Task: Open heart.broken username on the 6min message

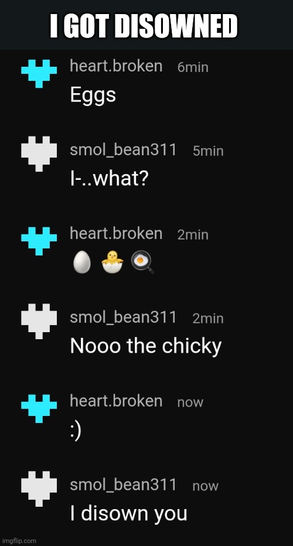Action: click(116, 66)
